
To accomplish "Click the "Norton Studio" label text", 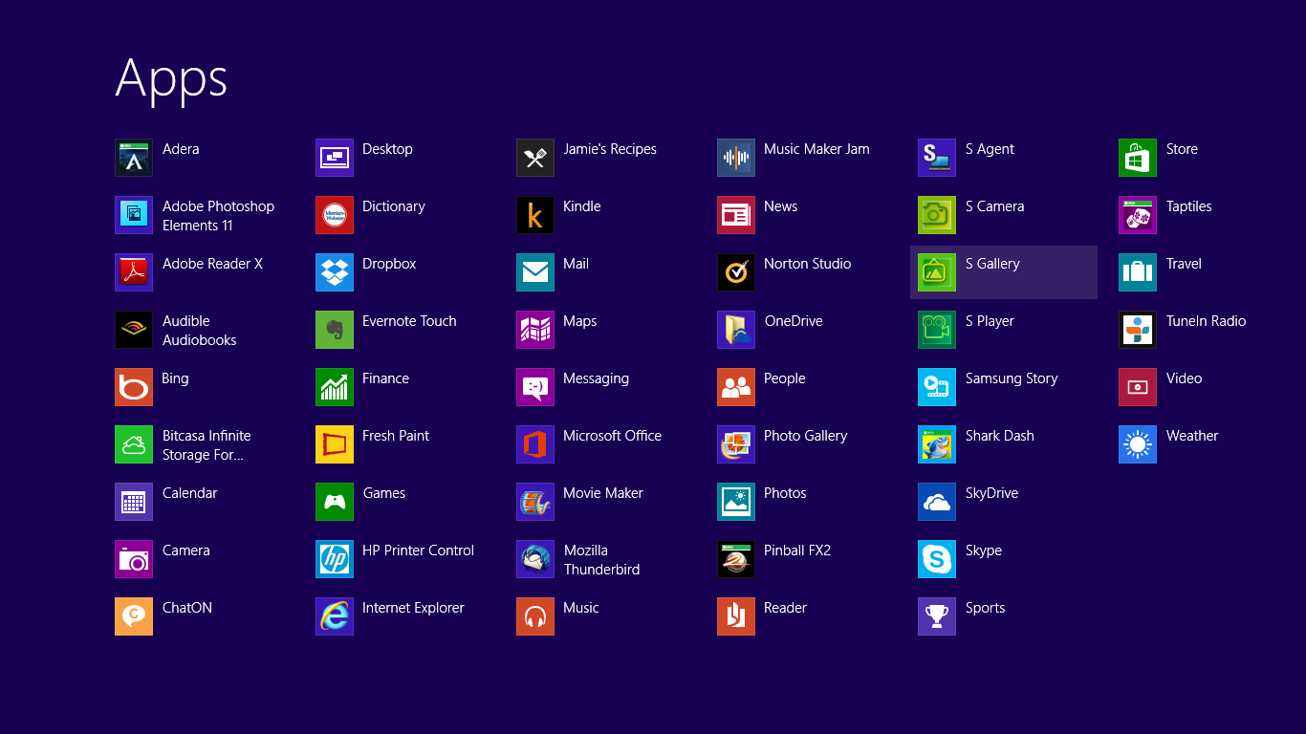I will [807, 264].
